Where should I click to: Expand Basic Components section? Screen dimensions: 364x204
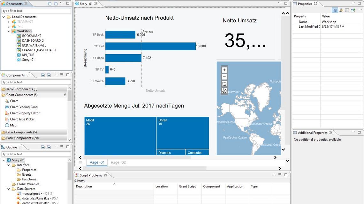34,138
